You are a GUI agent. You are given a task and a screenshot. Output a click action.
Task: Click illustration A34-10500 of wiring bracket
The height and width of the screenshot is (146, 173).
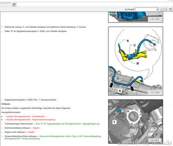pyautogui.click(x=136, y=61)
